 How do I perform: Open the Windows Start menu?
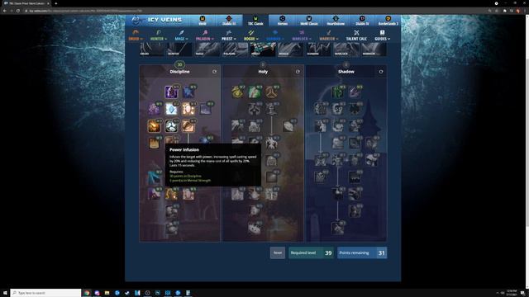[5, 293]
